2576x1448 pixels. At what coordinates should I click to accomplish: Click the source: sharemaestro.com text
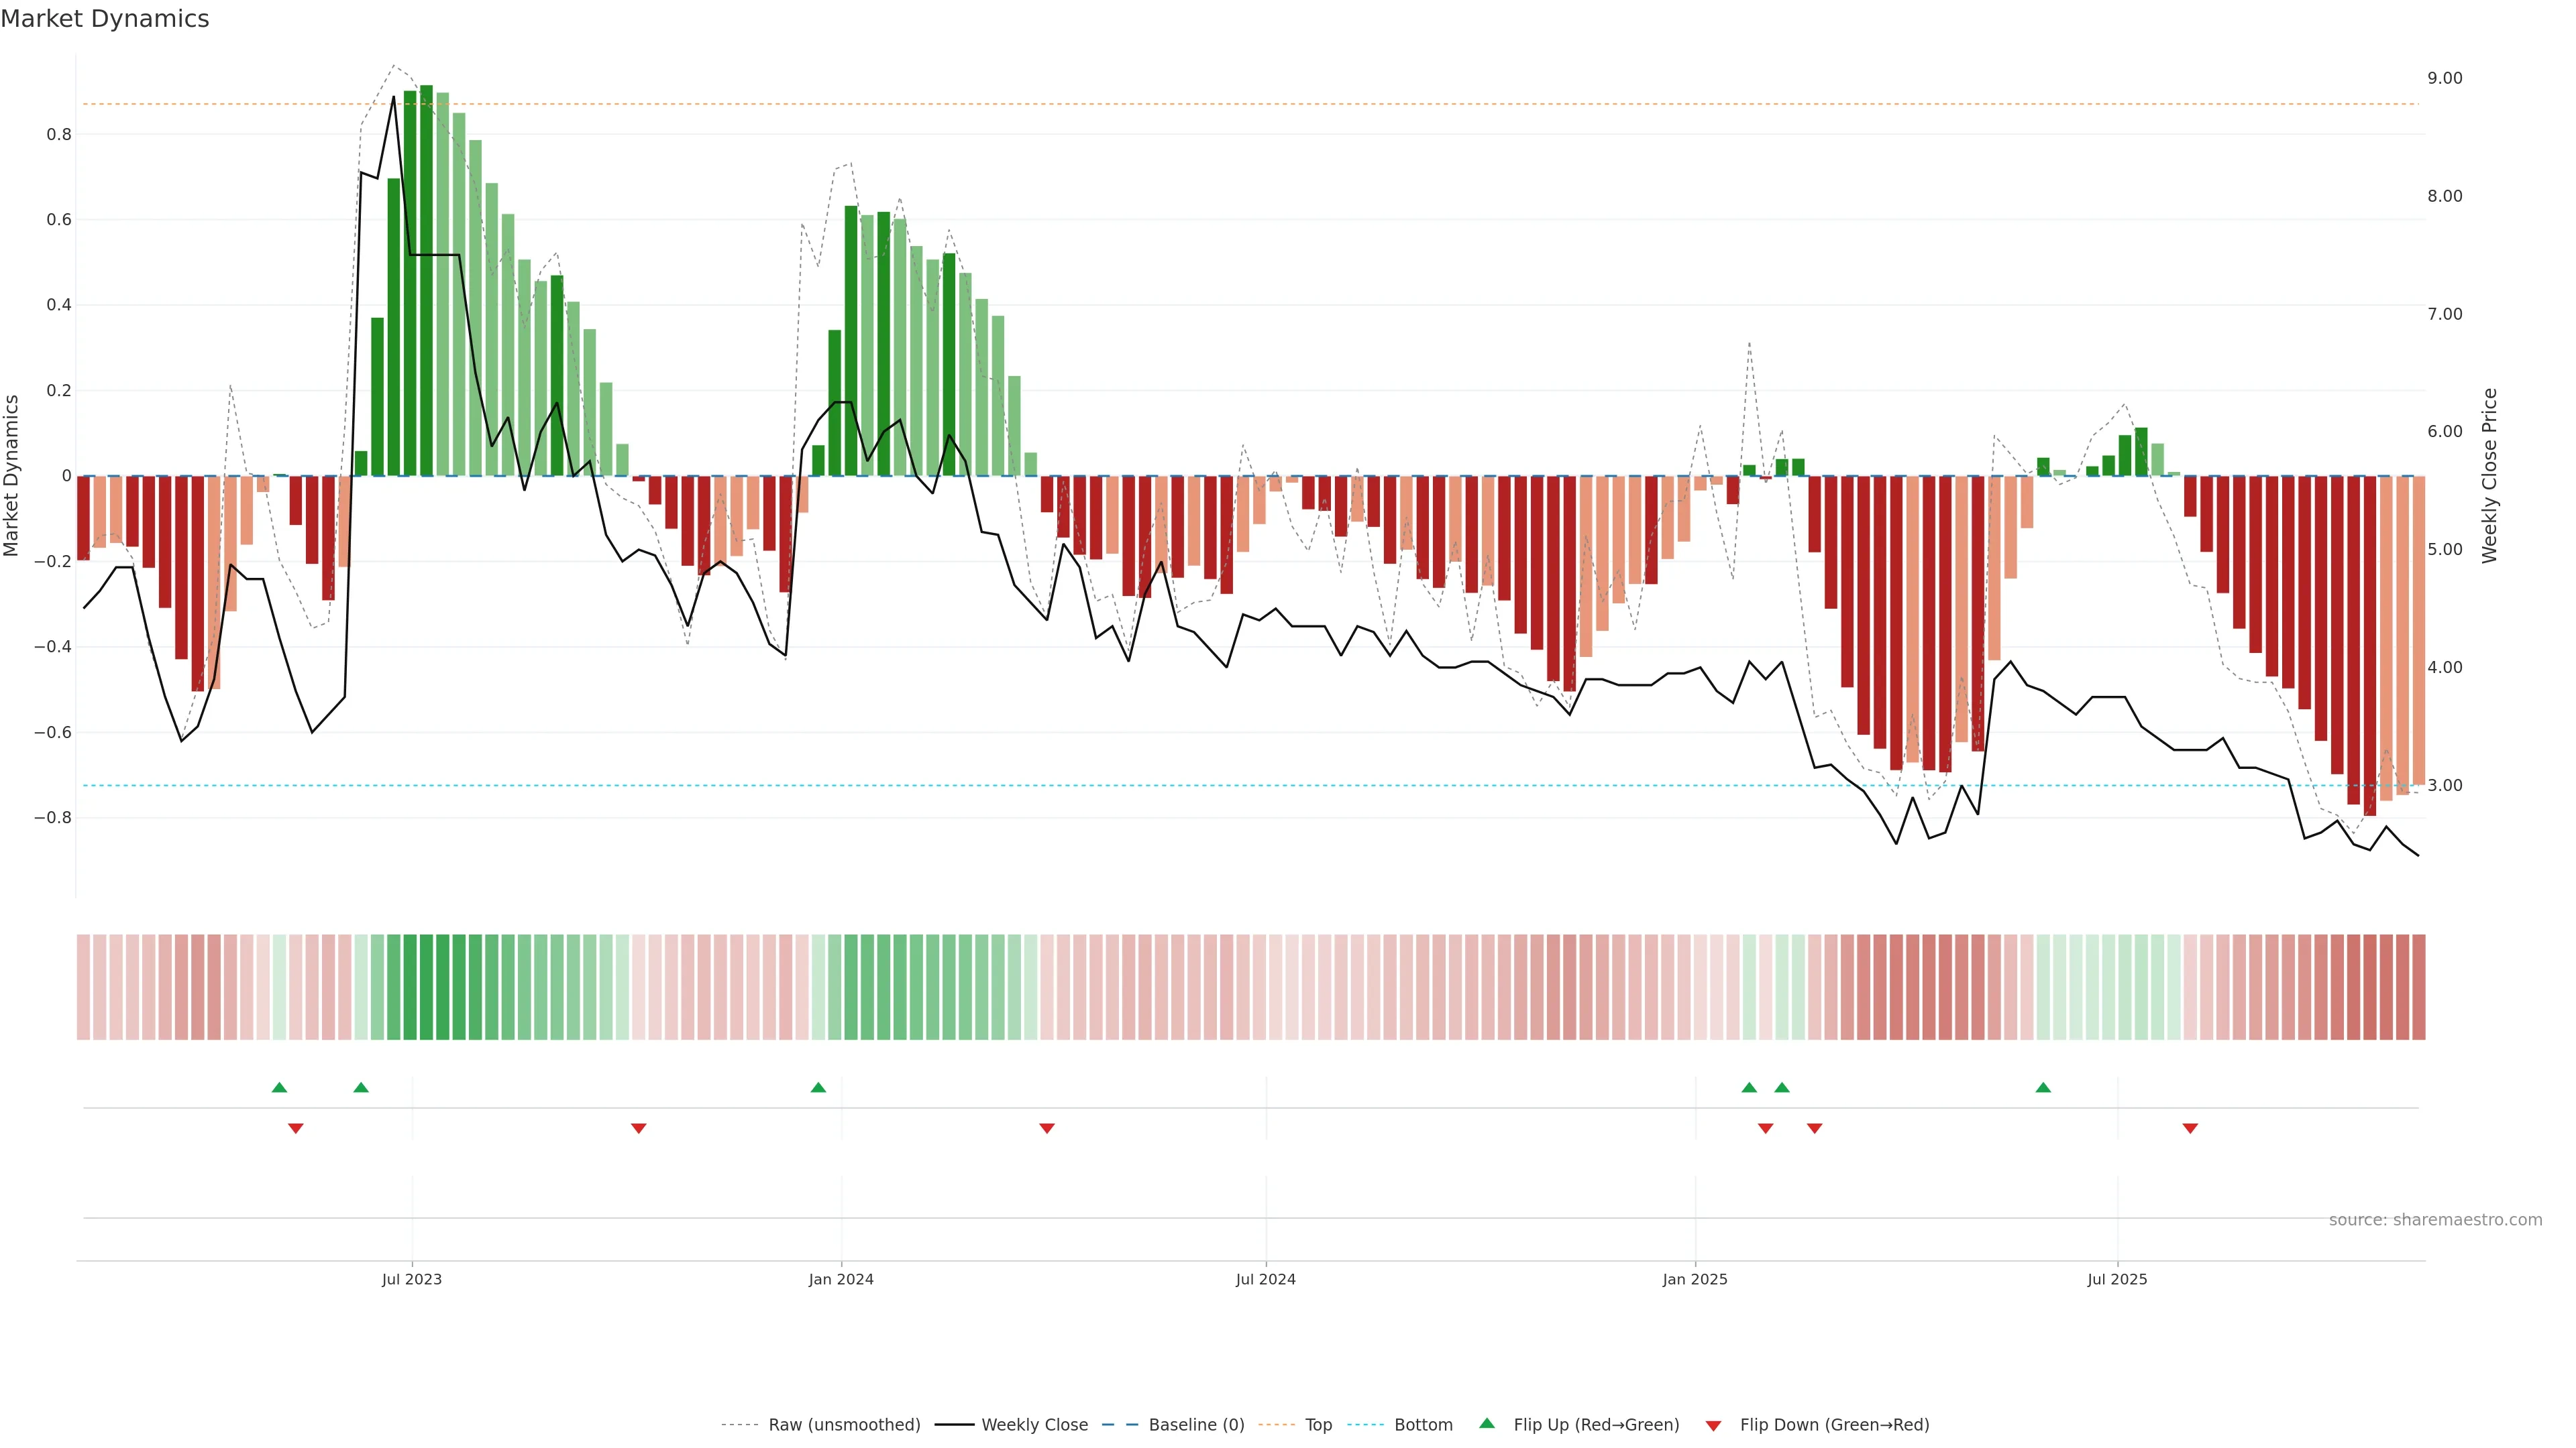tap(2435, 1220)
